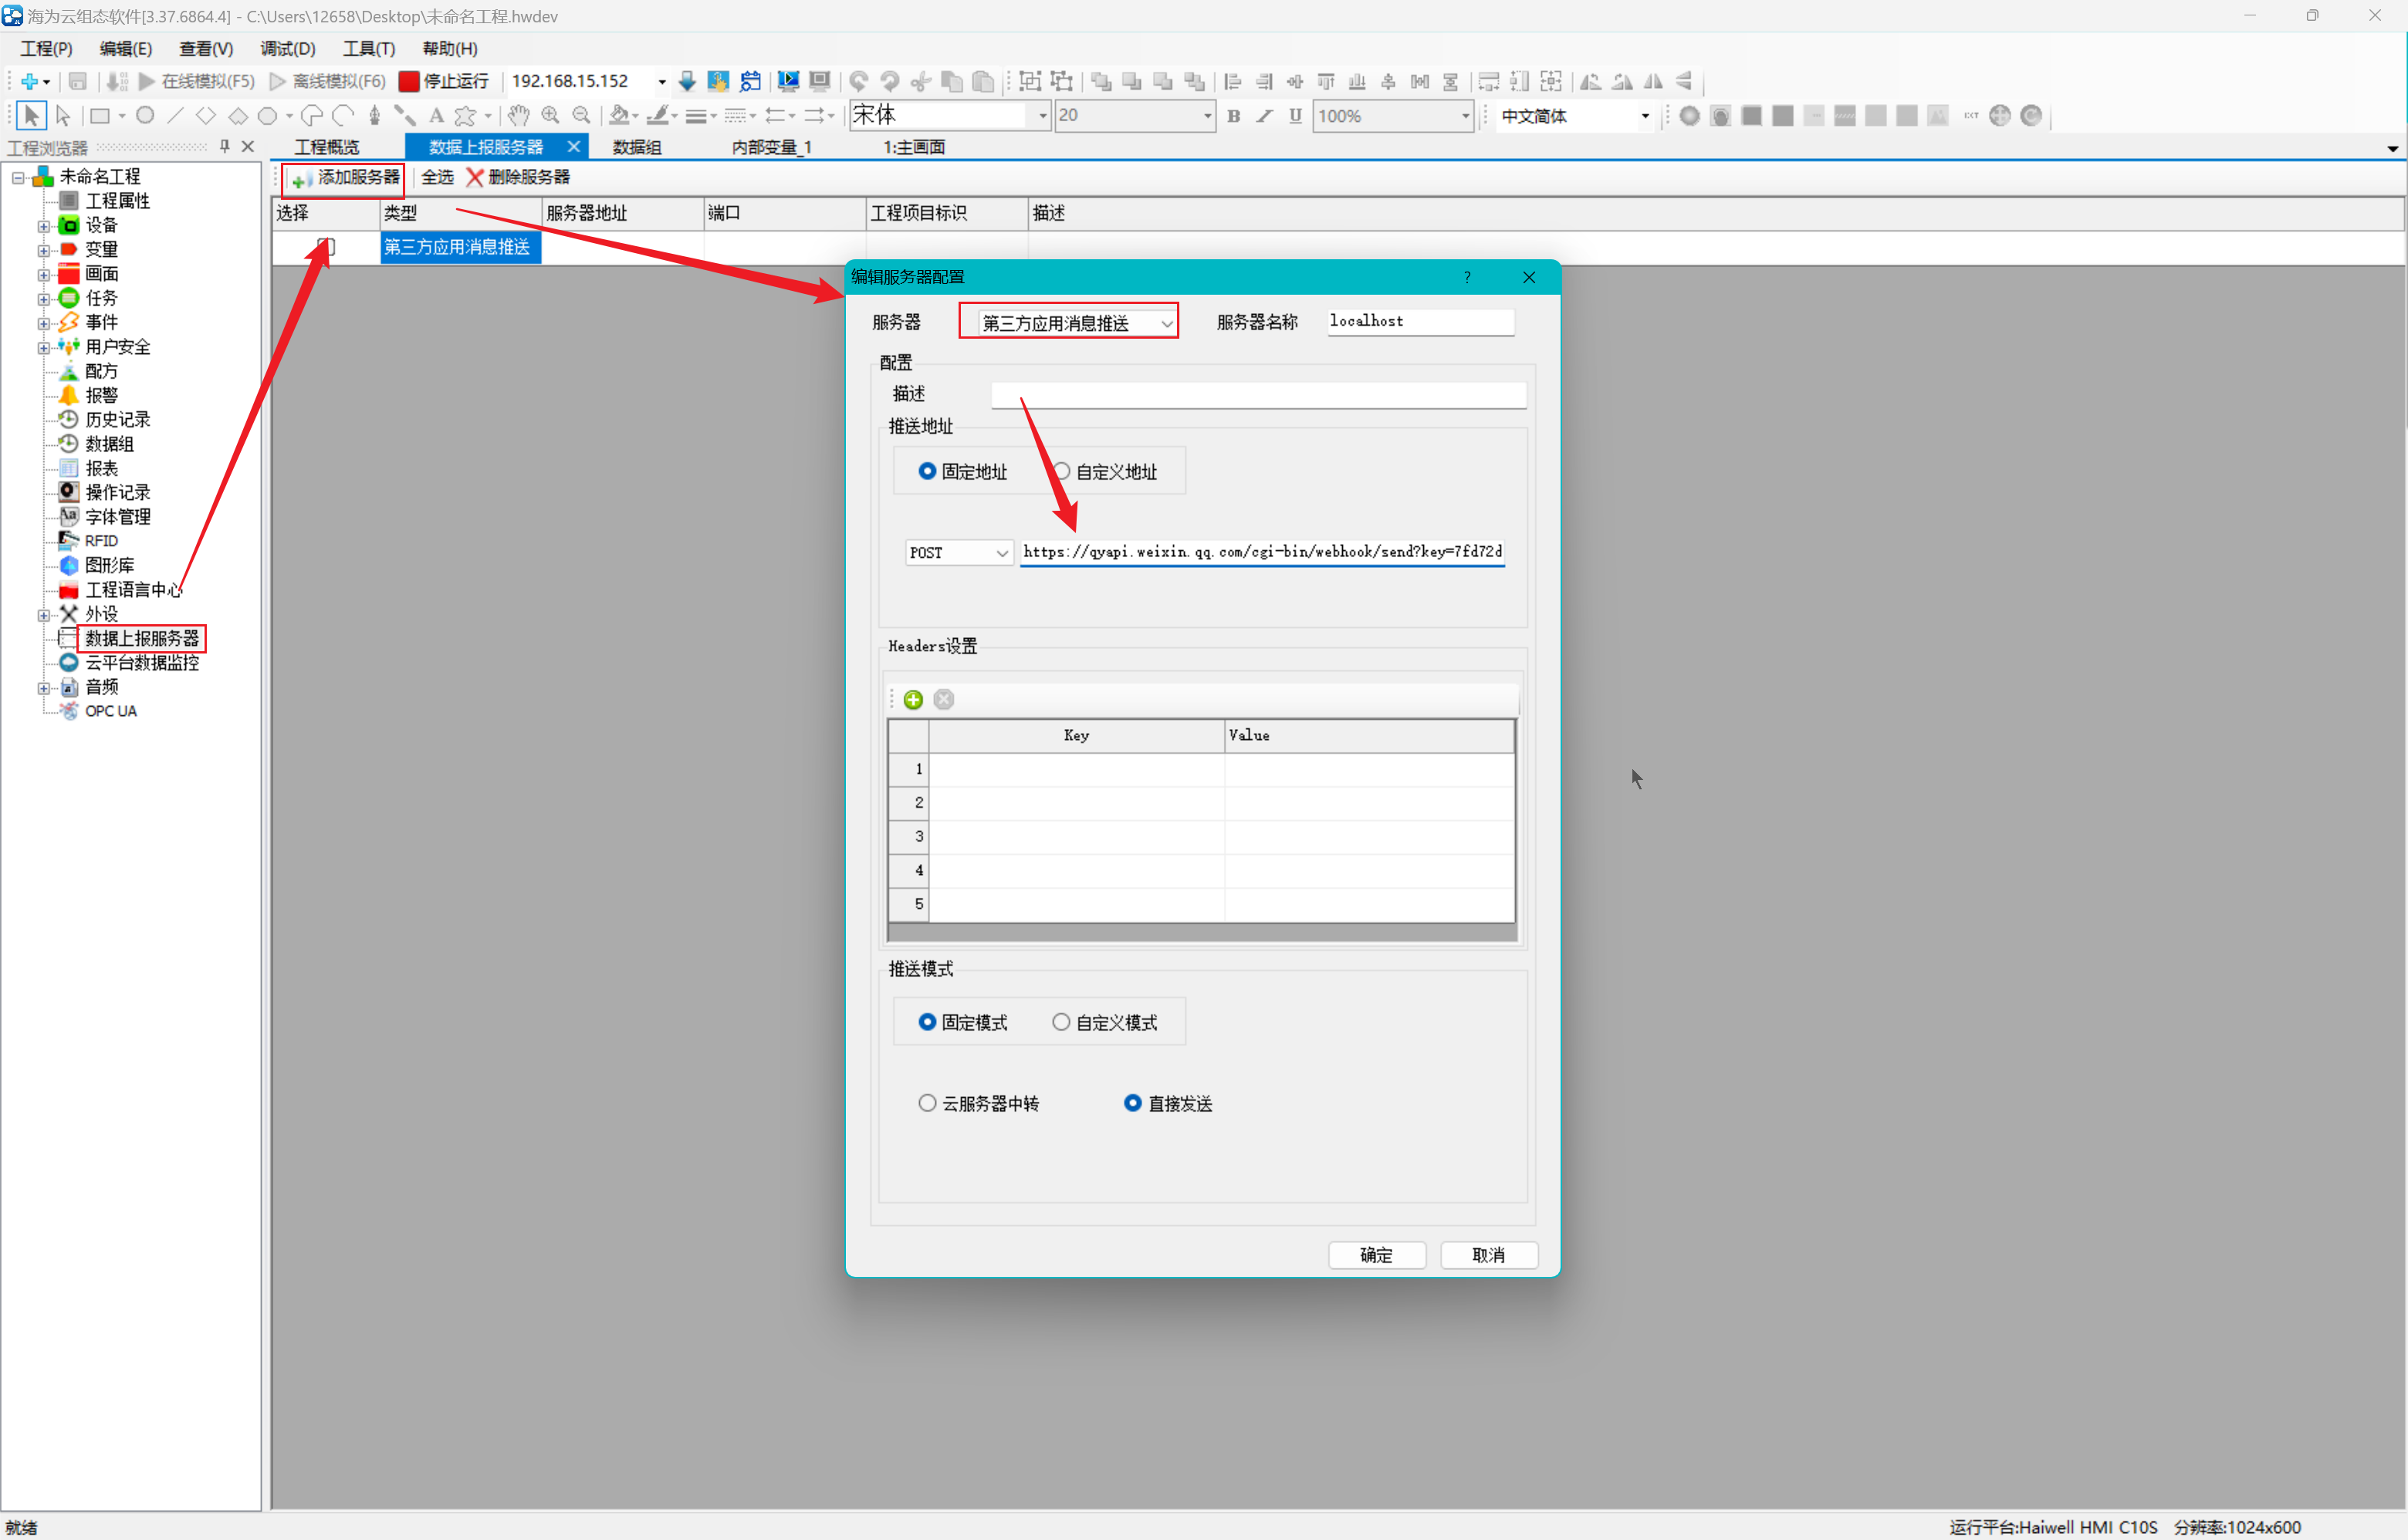This screenshot has height=1540, width=2408.
Task: Select the hand pan tool
Action: tap(518, 116)
